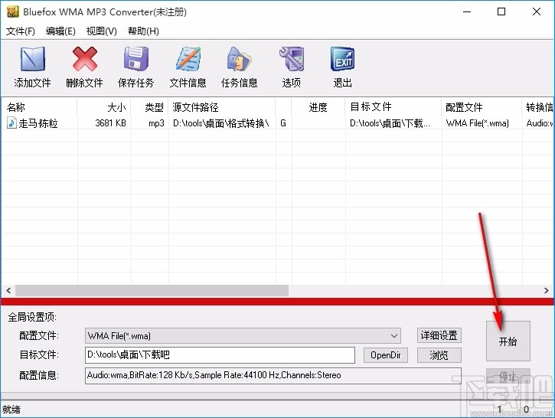Click the horizontal scrollbar thumb of file list
This screenshot has height=418, width=555.
[x=152, y=291]
